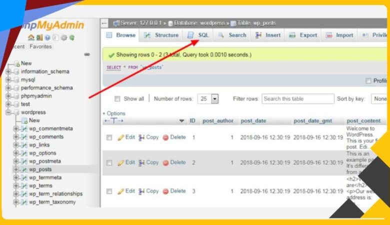Select wp_posts table in tree
Screen dimensions: 390x225
(x=40, y=169)
